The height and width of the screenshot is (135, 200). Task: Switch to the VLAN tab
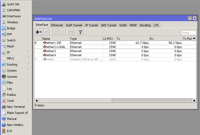(x=123, y=25)
